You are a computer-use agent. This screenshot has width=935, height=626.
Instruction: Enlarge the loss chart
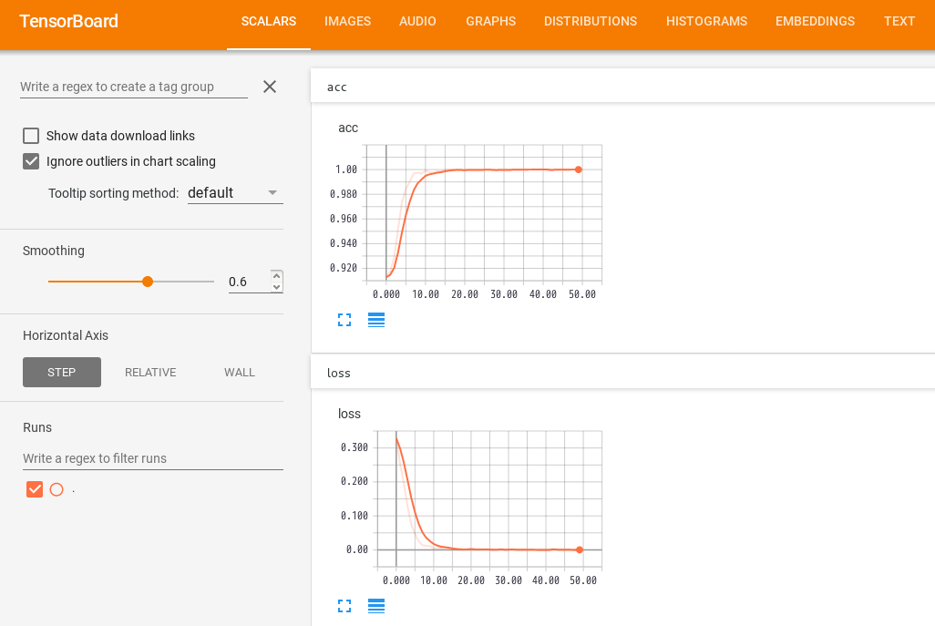(x=344, y=606)
